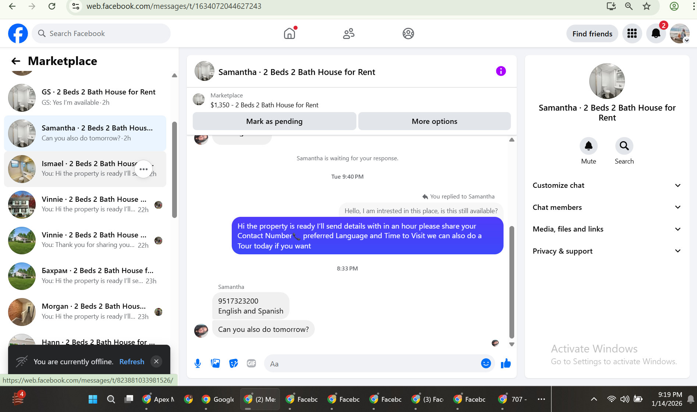The image size is (697, 412).
Task: Select the Samantha conversation in the list
Action: [x=85, y=133]
